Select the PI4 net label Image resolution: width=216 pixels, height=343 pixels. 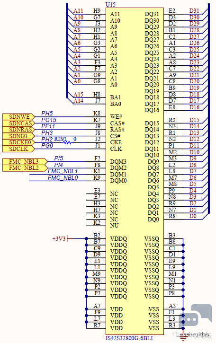[x=58, y=165]
